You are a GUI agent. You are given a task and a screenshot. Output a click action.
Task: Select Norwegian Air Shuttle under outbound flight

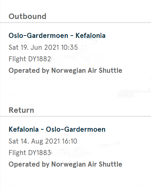[87, 70]
